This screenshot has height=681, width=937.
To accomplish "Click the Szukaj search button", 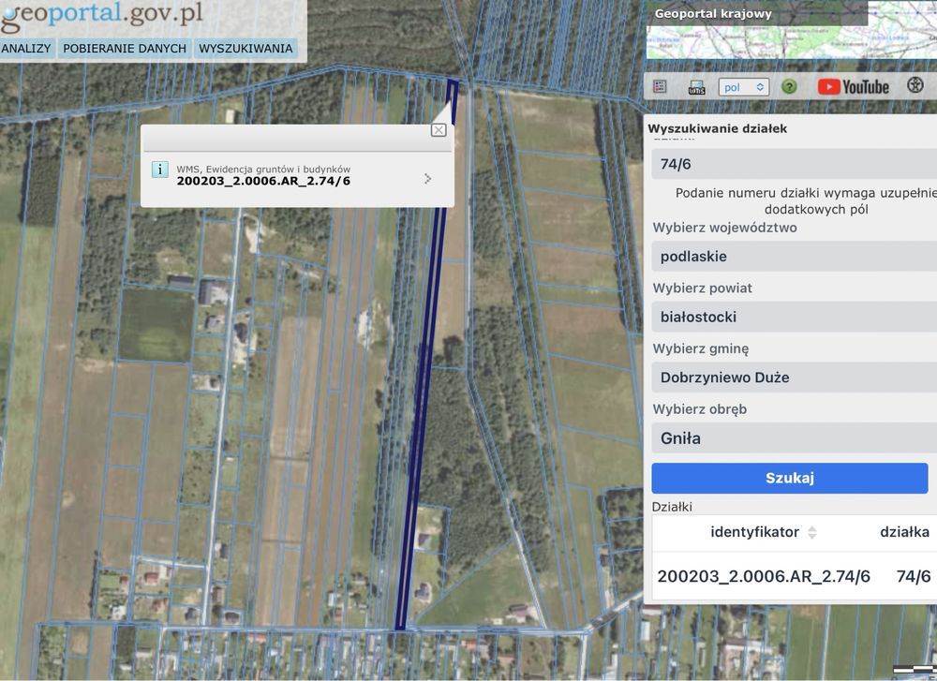I will coord(789,478).
